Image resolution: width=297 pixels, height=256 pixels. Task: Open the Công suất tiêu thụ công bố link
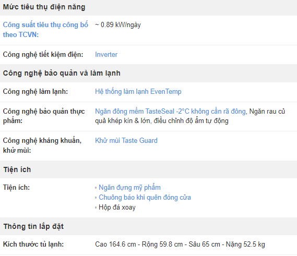(45, 30)
